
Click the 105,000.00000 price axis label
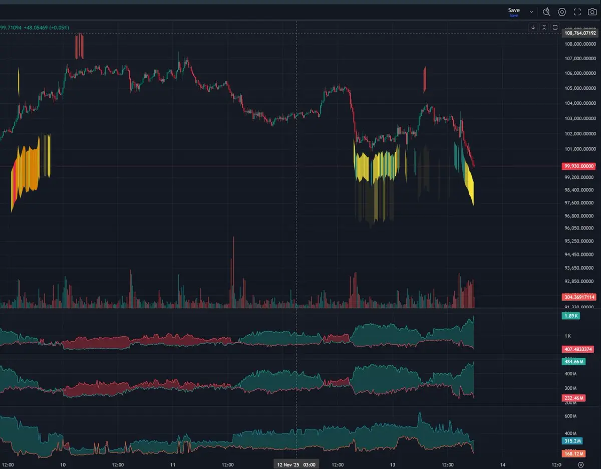coord(580,88)
